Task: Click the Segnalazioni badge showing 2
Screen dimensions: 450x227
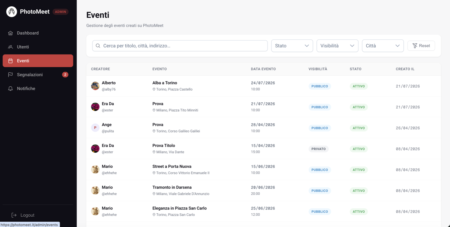Action: coord(65,74)
